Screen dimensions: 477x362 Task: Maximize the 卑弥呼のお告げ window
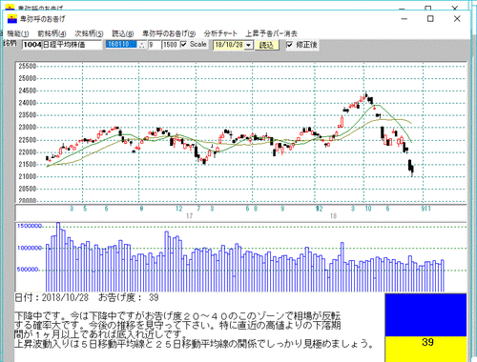[x=430, y=19]
